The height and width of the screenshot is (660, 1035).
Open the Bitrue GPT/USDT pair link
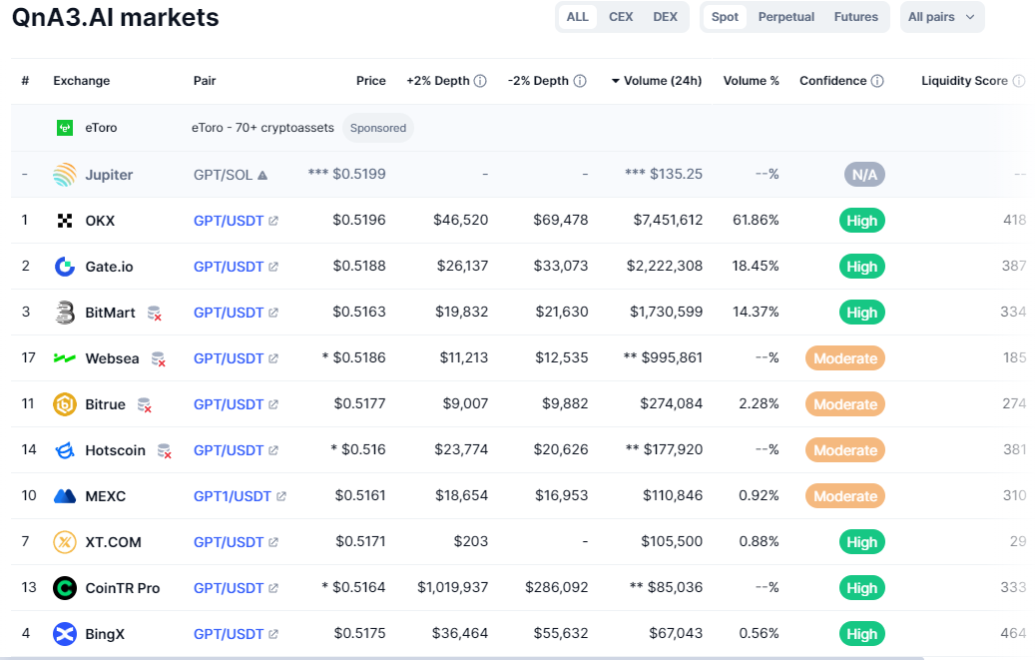[x=229, y=404]
